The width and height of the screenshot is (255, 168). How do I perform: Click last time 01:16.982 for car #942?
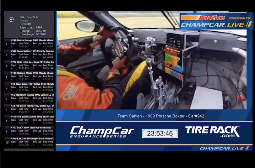pos(24,57)
